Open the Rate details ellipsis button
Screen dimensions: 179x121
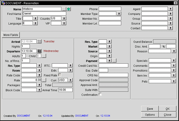[44, 80]
